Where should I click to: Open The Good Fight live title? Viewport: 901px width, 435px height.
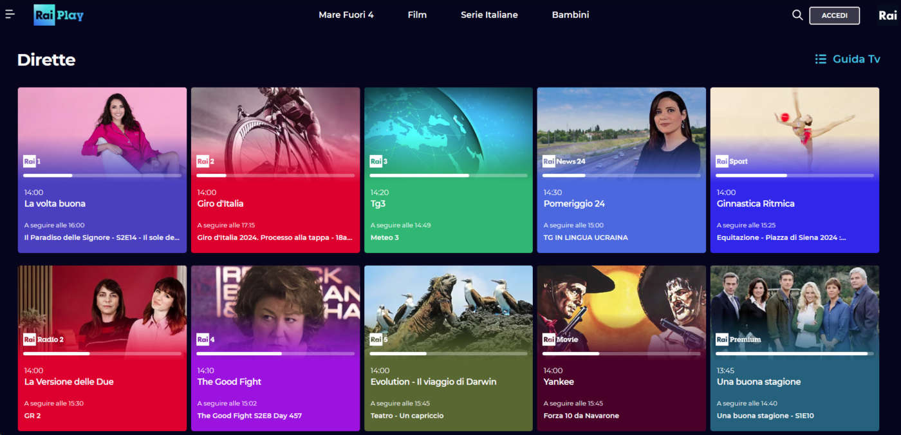click(229, 382)
